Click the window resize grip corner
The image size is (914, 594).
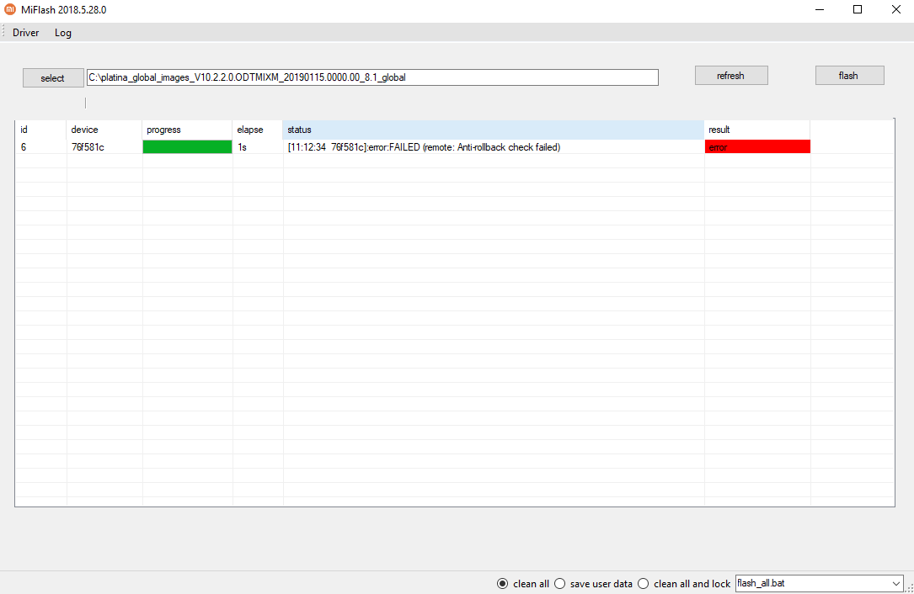tap(909, 589)
